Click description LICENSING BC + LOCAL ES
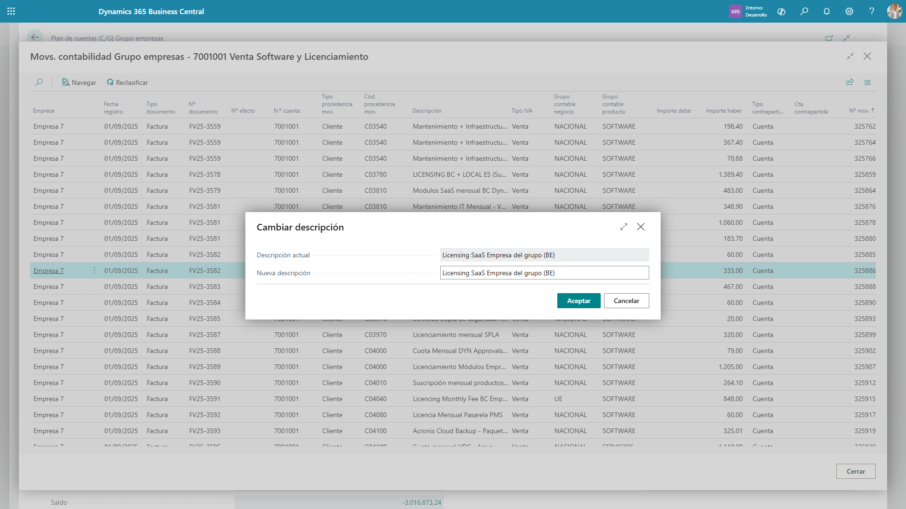This screenshot has width=906, height=509. [x=460, y=174]
